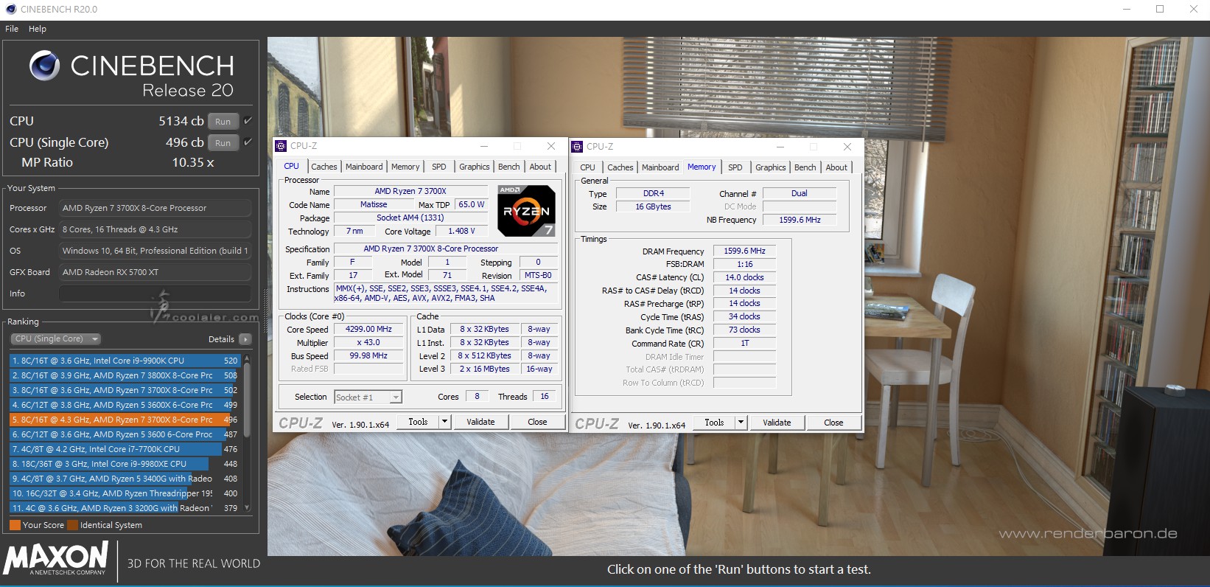The height and width of the screenshot is (587, 1210).
Task: Click the Processor field in Your System
Action: tap(155, 208)
